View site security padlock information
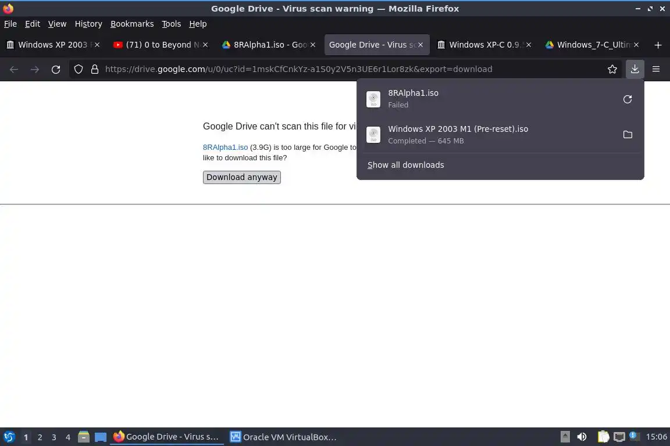This screenshot has height=446, width=670. coord(95,69)
